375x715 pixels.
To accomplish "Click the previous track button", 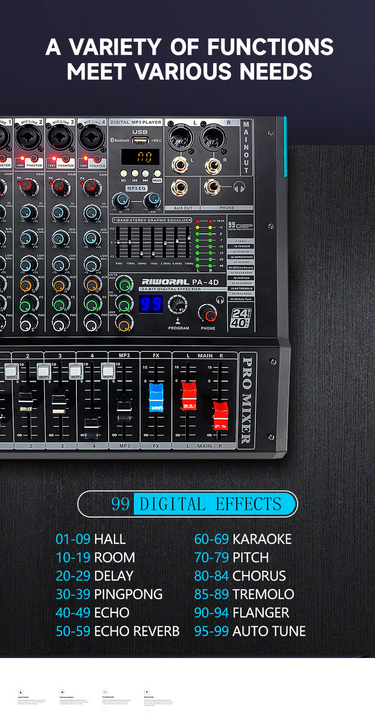I will [134, 173].
